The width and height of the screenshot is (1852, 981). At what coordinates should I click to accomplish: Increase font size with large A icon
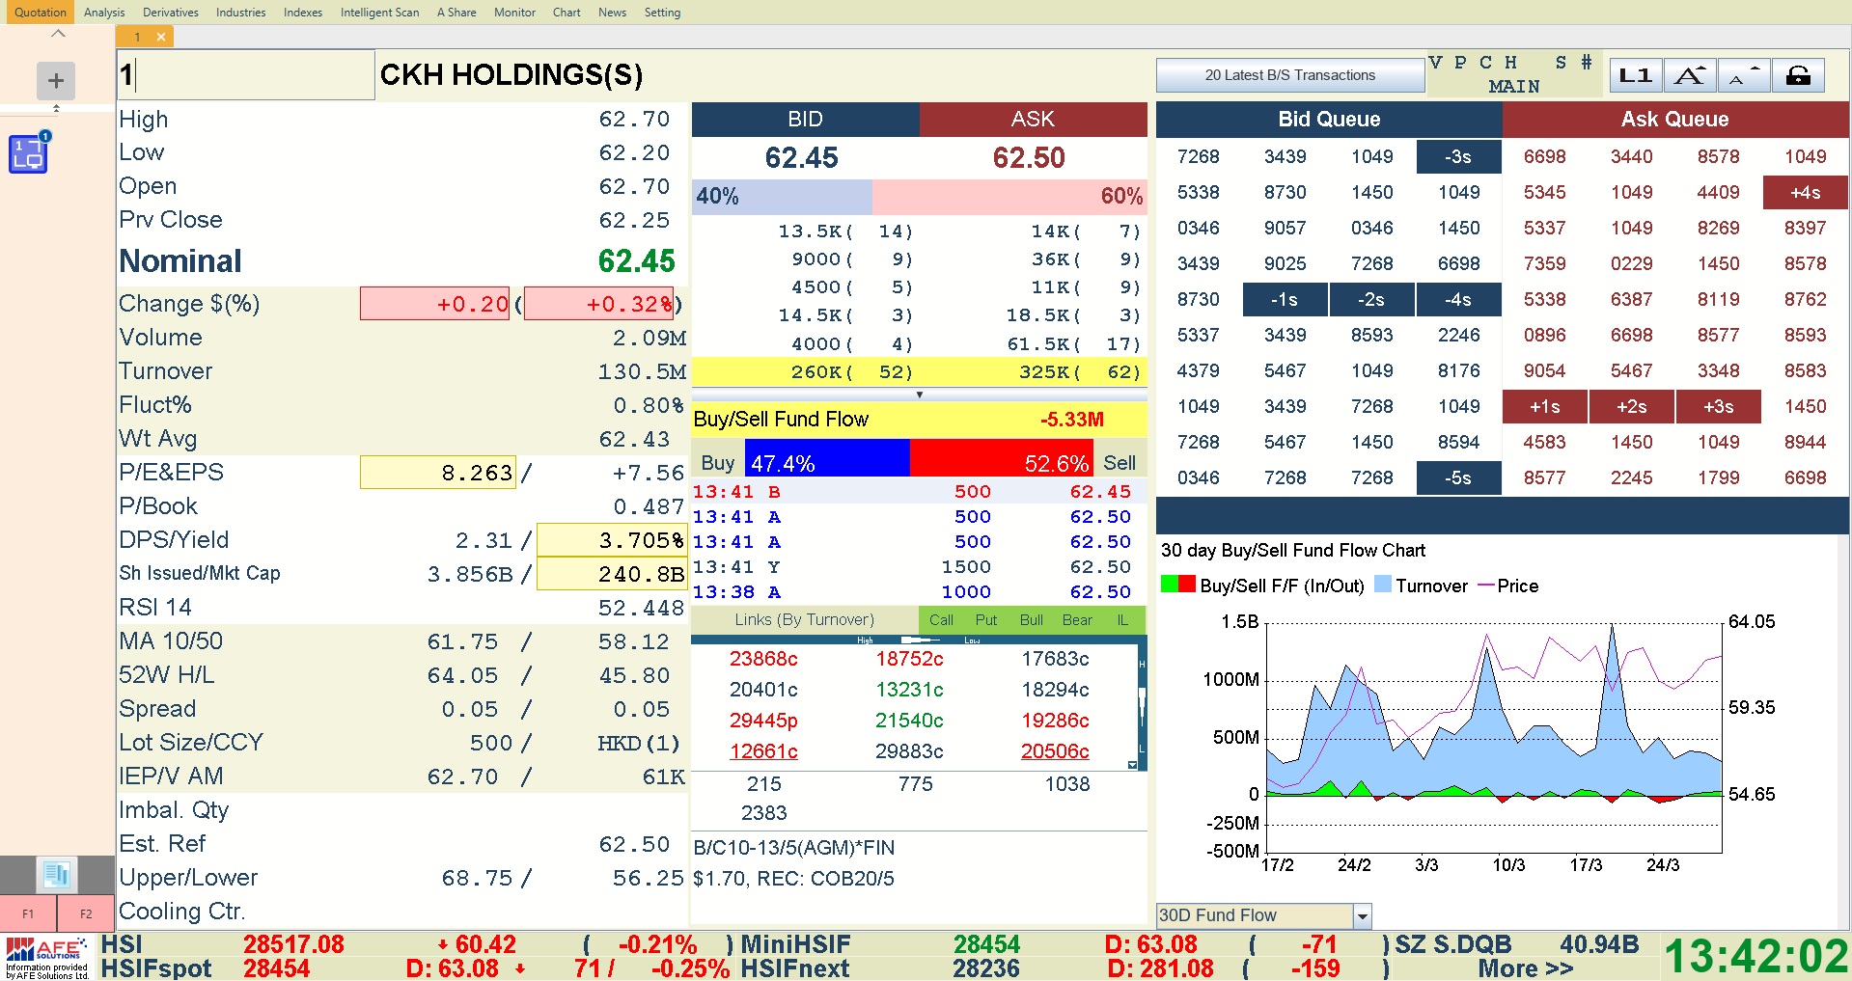[x=1689, y=75]
